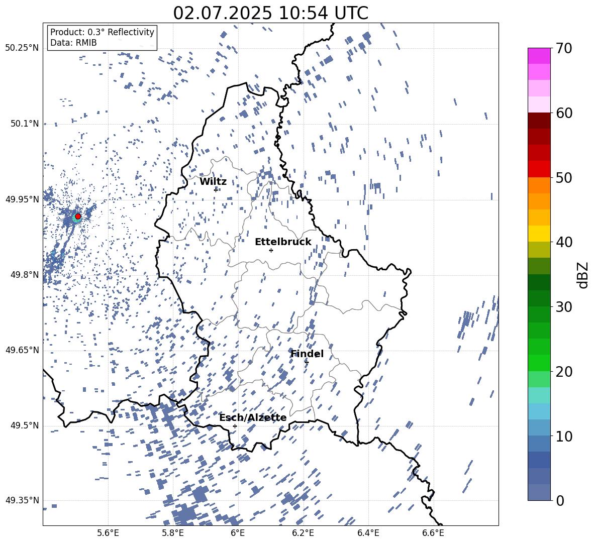The height and width of the screenshot is (543, 595).
Task: Click the title 02.07.2025 10:54 UTC
Action: pos(270,13)
